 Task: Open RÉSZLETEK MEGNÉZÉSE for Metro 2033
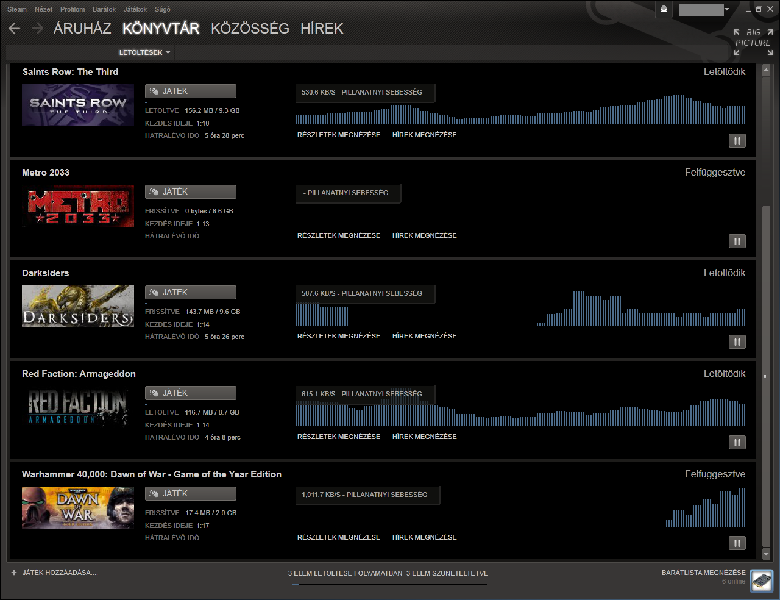tap(339, 235)
